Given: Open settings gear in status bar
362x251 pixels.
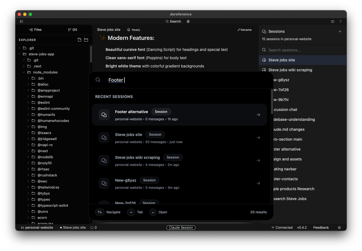Looking at the screenshot, I should tap(339, 228).
